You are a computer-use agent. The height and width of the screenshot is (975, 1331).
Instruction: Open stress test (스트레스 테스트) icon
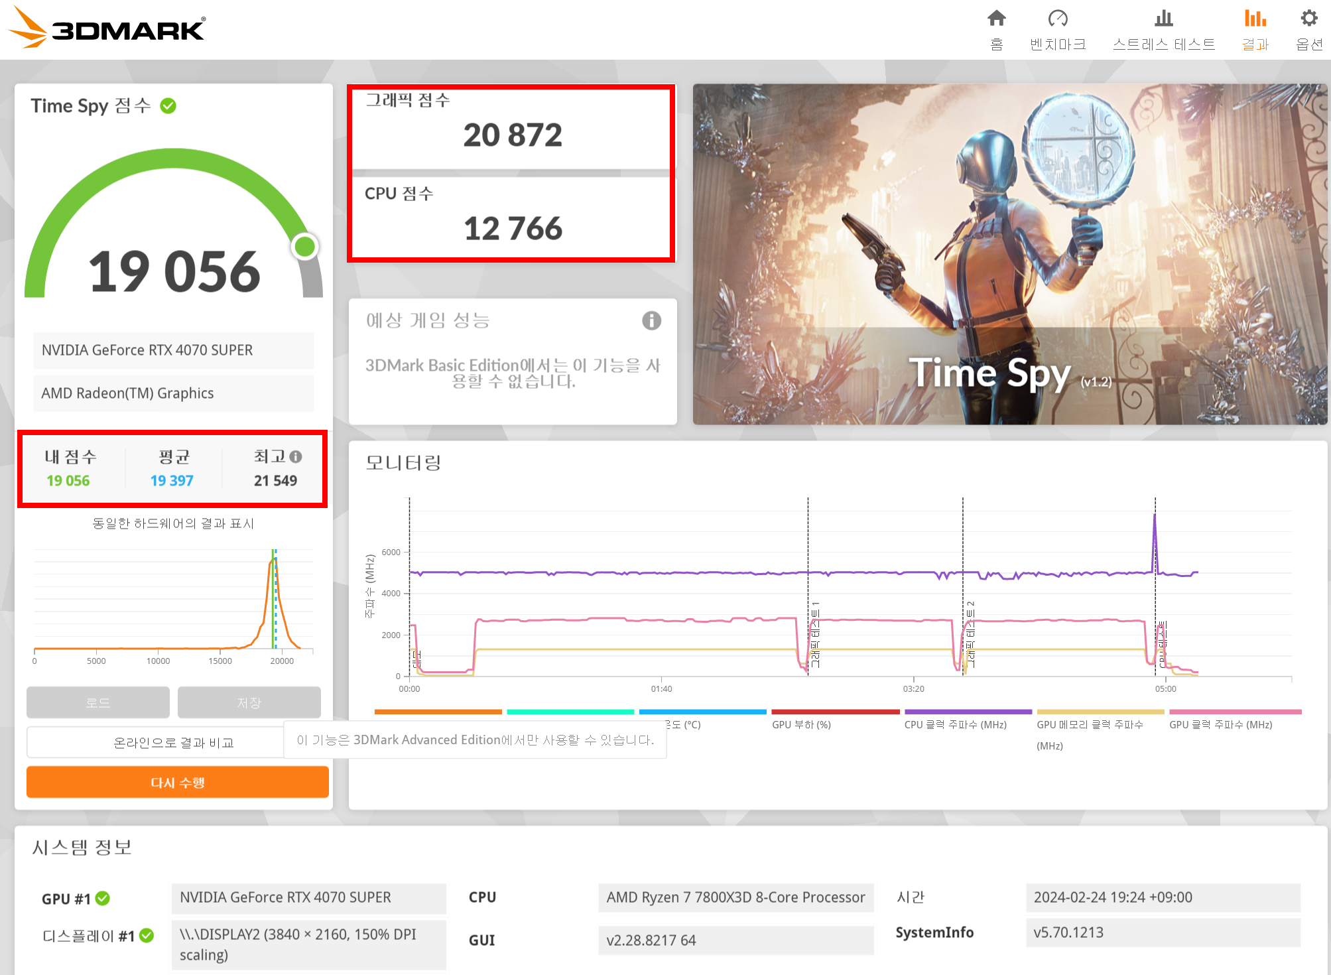pyautogui.click(x=1163, y=19)
